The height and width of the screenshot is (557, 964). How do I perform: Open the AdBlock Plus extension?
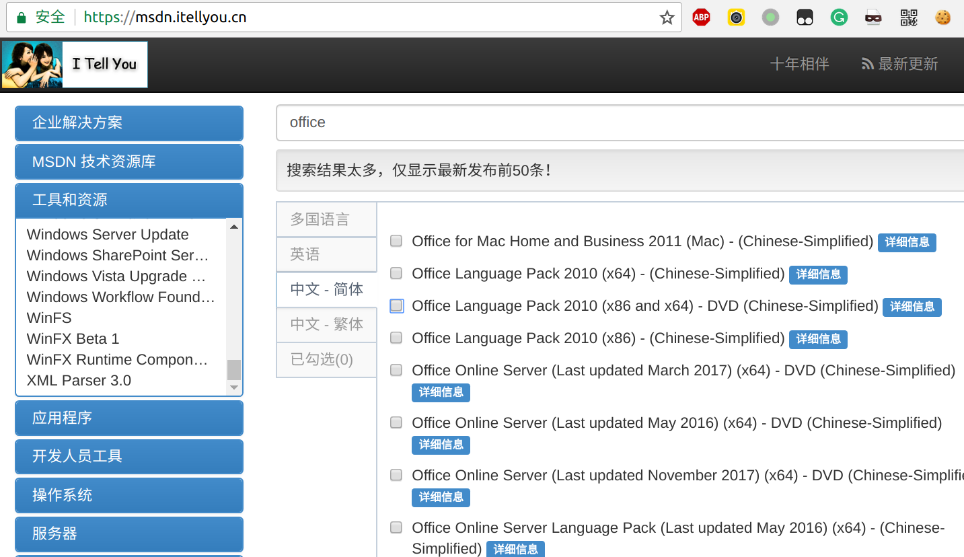tap(702, 17)
